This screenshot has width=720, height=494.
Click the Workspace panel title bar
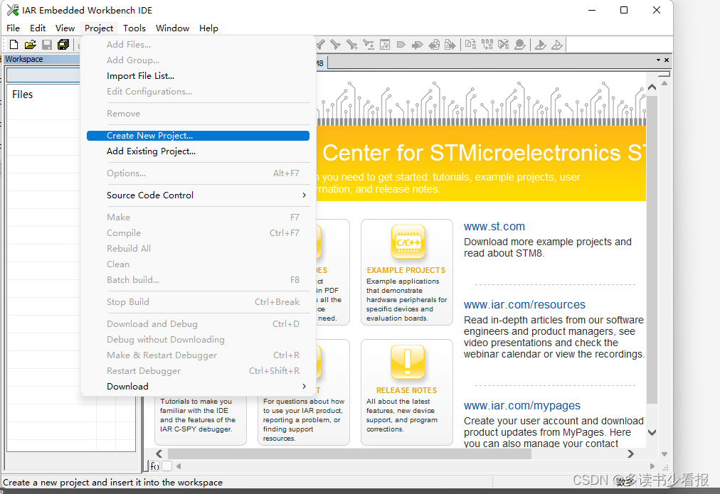[x=41, y=59]
